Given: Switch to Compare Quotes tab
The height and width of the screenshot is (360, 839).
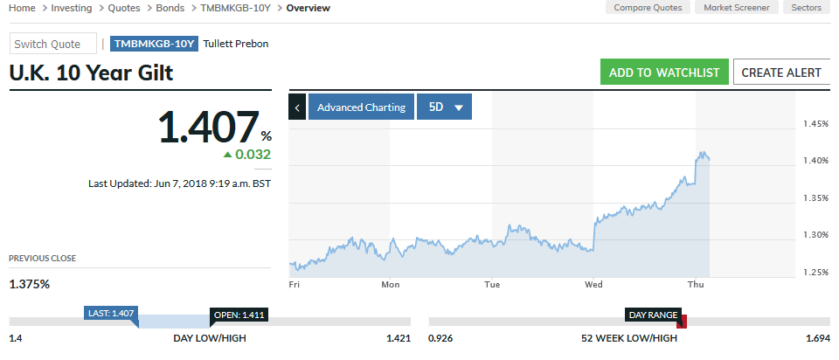Looking at the screenshot, I should click(x=648, y=8).
